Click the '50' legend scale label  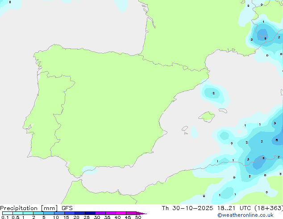tap(138, 217)
